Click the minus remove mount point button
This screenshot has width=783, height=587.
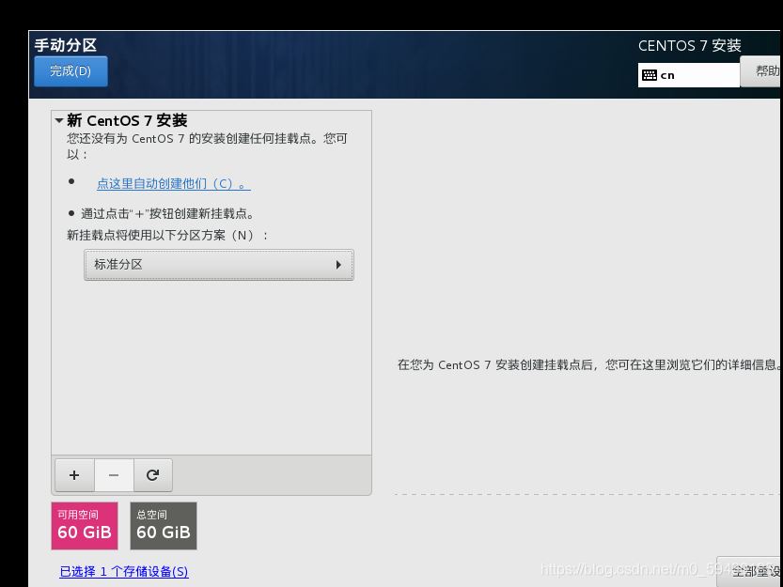point(114,475)
